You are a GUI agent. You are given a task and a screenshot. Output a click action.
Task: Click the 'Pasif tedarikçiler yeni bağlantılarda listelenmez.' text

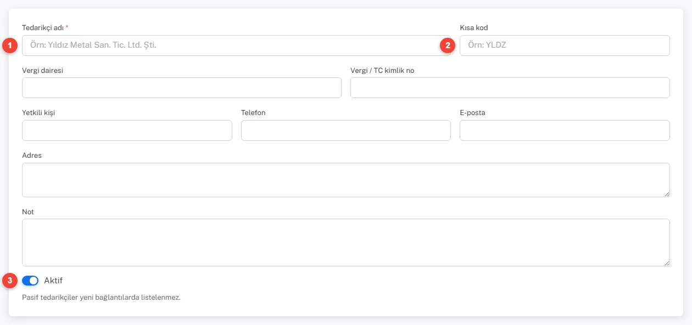[101, 298]
